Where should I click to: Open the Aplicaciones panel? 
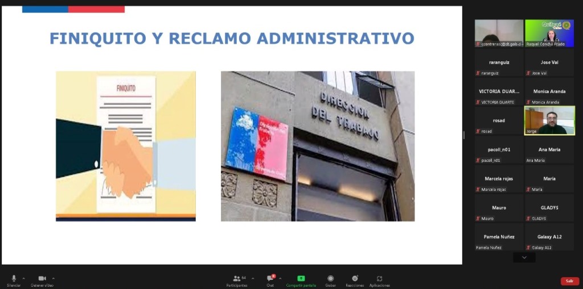pos(379,279)
